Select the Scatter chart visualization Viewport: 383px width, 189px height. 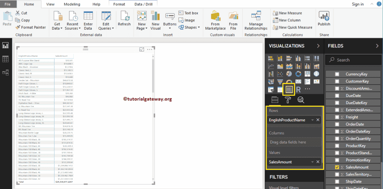280,74
